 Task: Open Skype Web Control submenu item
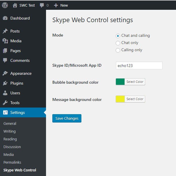(x=20, y=170)
